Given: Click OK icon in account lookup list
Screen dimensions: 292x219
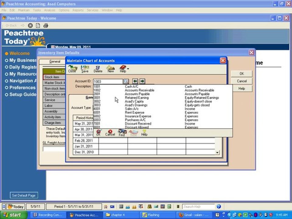Looking at the screenshot, I should click(99, 133).
